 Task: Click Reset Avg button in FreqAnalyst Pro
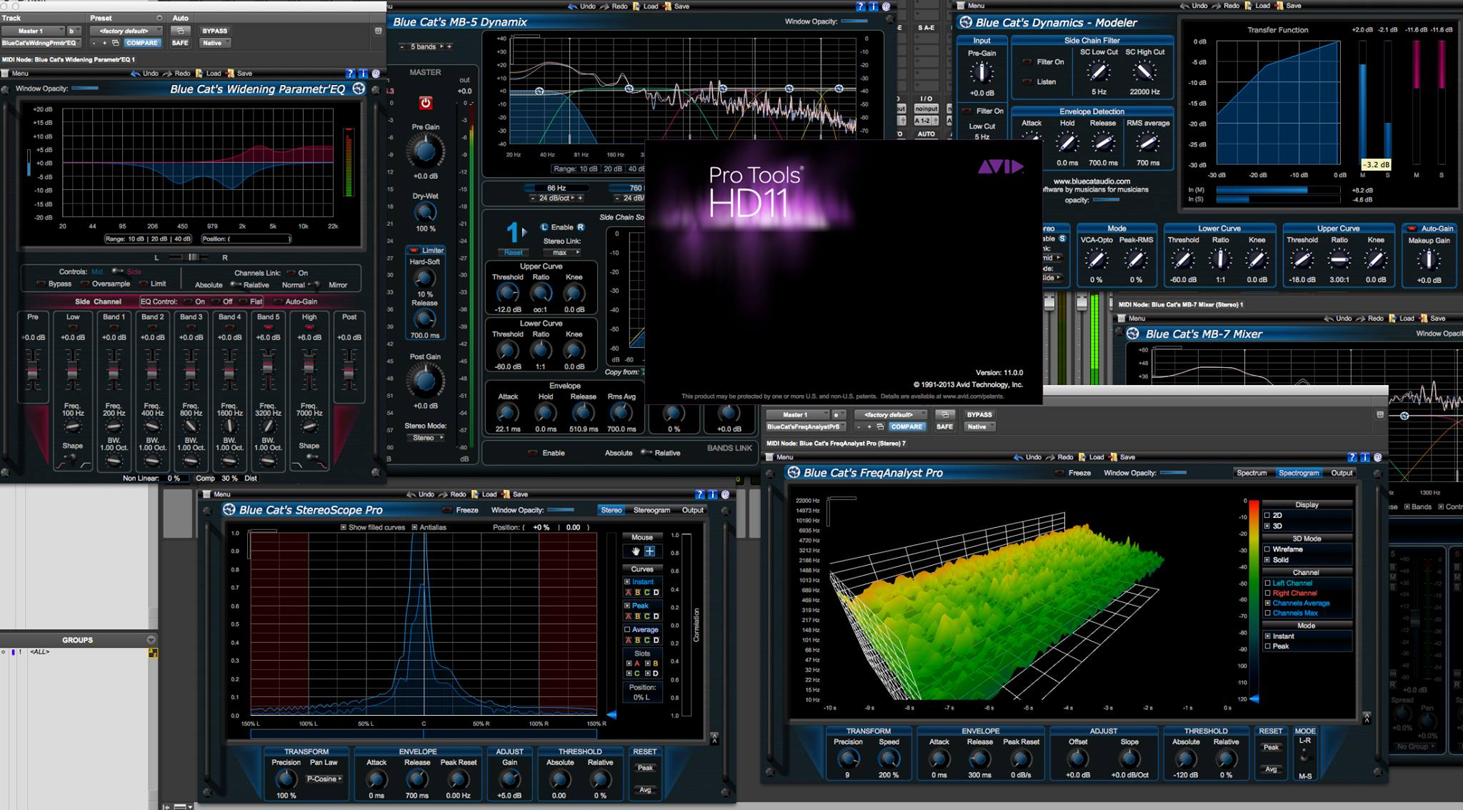coord(1271,769)
